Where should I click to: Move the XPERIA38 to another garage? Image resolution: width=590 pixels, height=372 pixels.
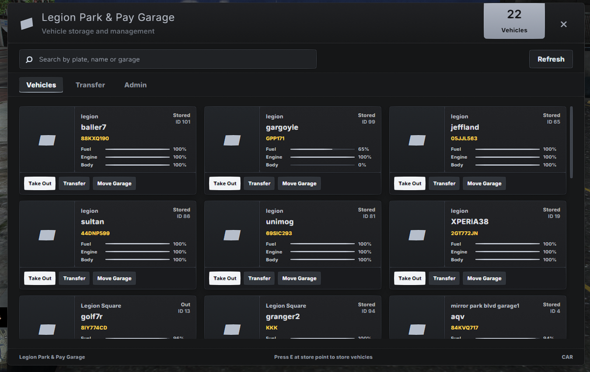click(x=484, y=278)
